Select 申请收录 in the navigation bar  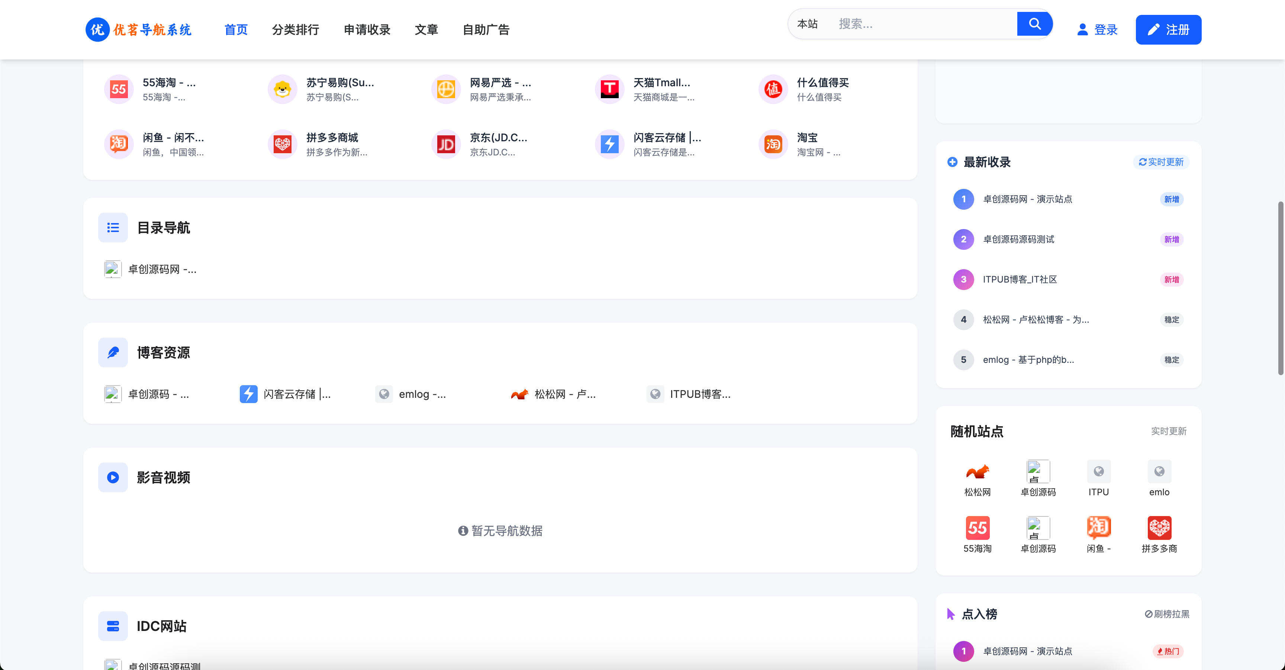(x=367, y=30)
